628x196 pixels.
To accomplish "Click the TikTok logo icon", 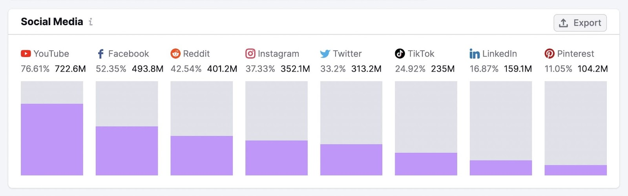I will click(400, 53).
